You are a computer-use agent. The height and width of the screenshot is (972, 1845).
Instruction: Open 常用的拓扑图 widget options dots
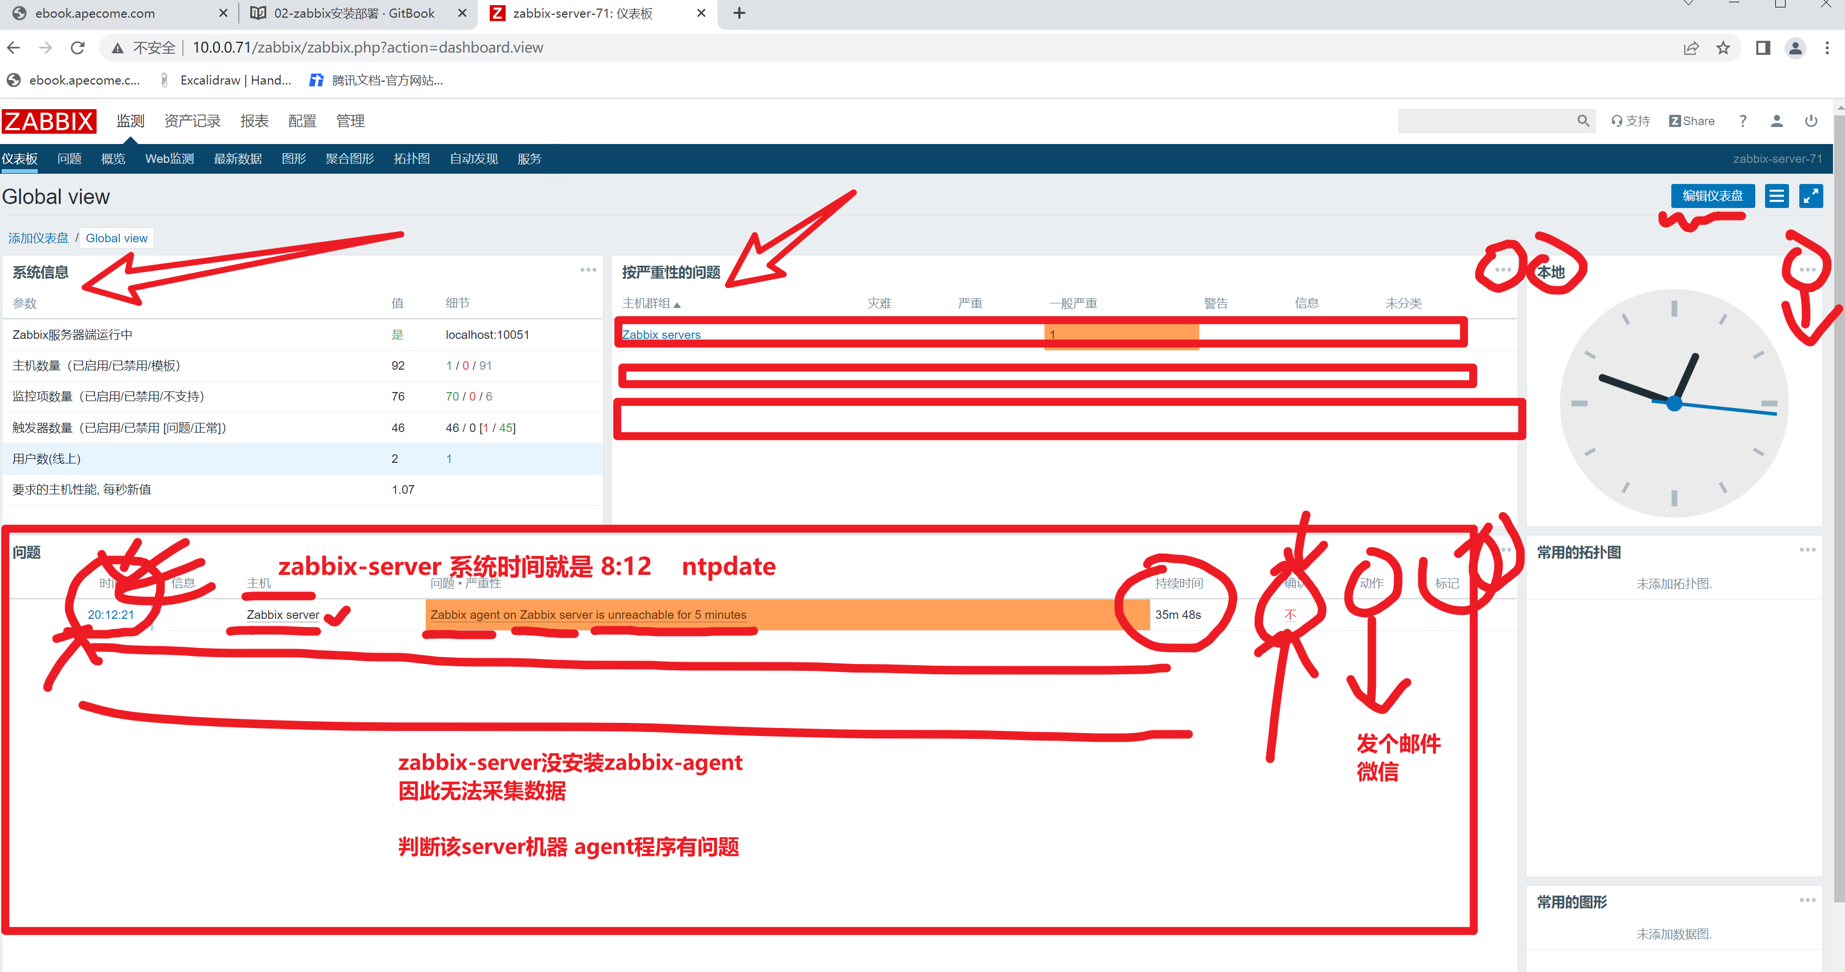1807,550
